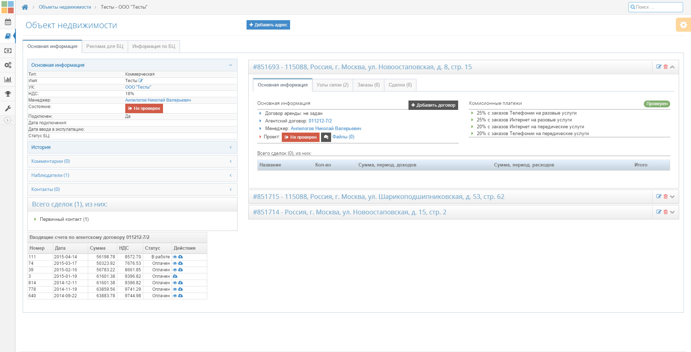Edit address #851715 using the pencil icon
The width and height of the screenshot is (691, 352).
point(659,196)
